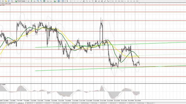The image size is (186, 104).
Task: Set timeframe to M30
Action: 122,1
